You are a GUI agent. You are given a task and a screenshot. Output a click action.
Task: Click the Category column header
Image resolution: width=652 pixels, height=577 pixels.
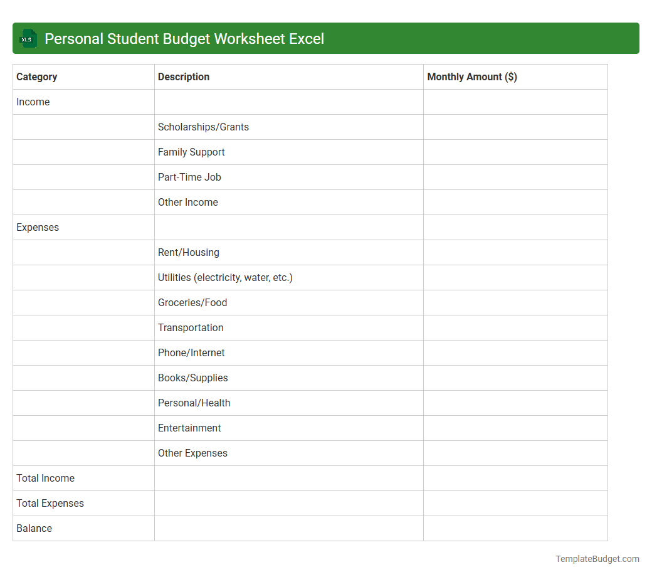coord(37,77)
